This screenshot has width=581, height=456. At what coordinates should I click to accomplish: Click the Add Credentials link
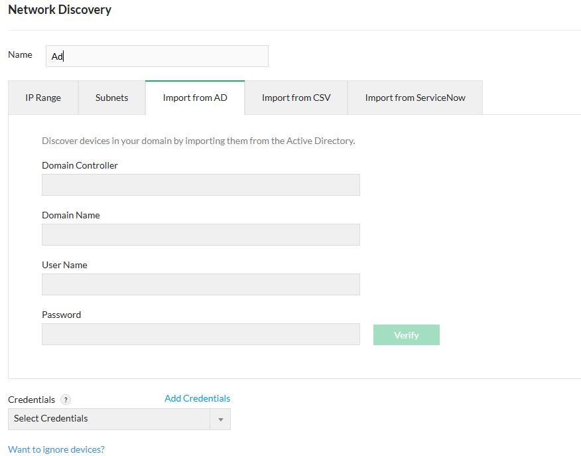click(x=197, y=398)
